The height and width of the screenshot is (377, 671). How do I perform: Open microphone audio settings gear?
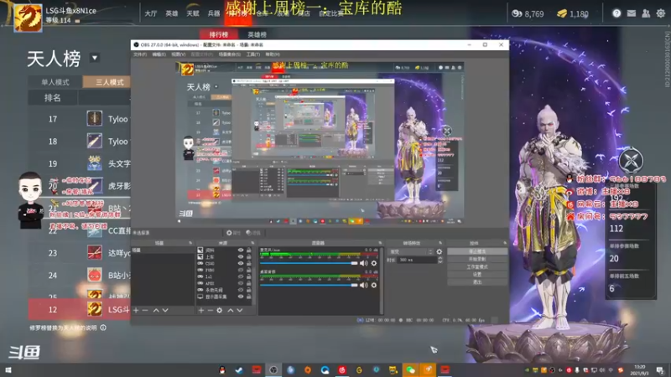[x=374, y=263]
